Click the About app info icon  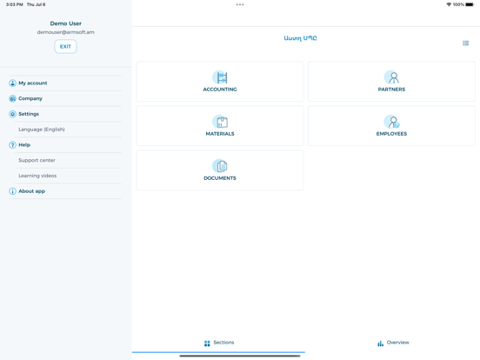click(x=12, y=191)
